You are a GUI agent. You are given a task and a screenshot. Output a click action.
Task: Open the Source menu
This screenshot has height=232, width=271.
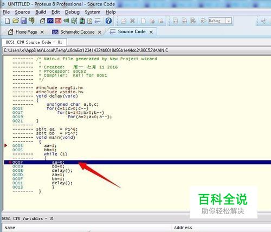[x=22, y=12]
